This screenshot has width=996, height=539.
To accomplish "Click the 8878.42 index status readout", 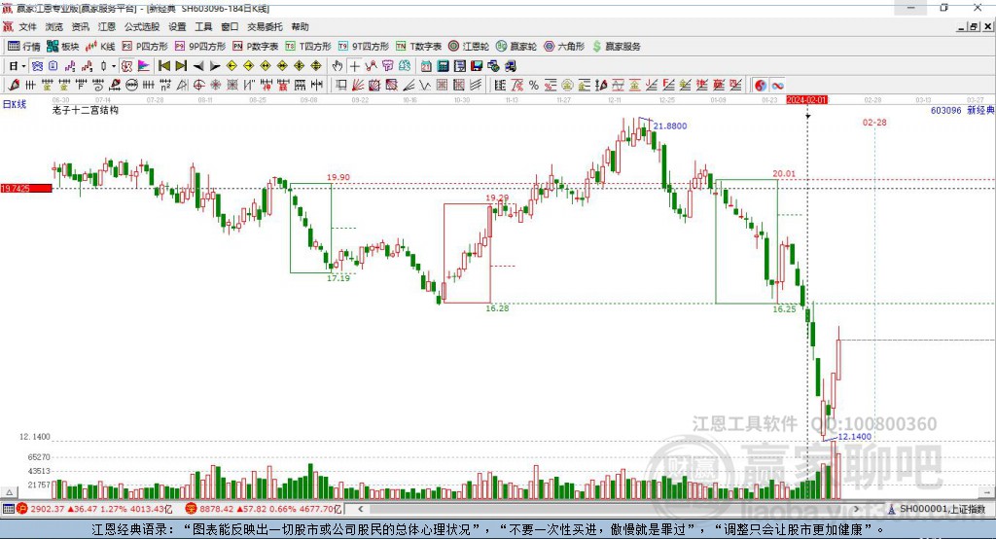I will click(x=217, y=509).
